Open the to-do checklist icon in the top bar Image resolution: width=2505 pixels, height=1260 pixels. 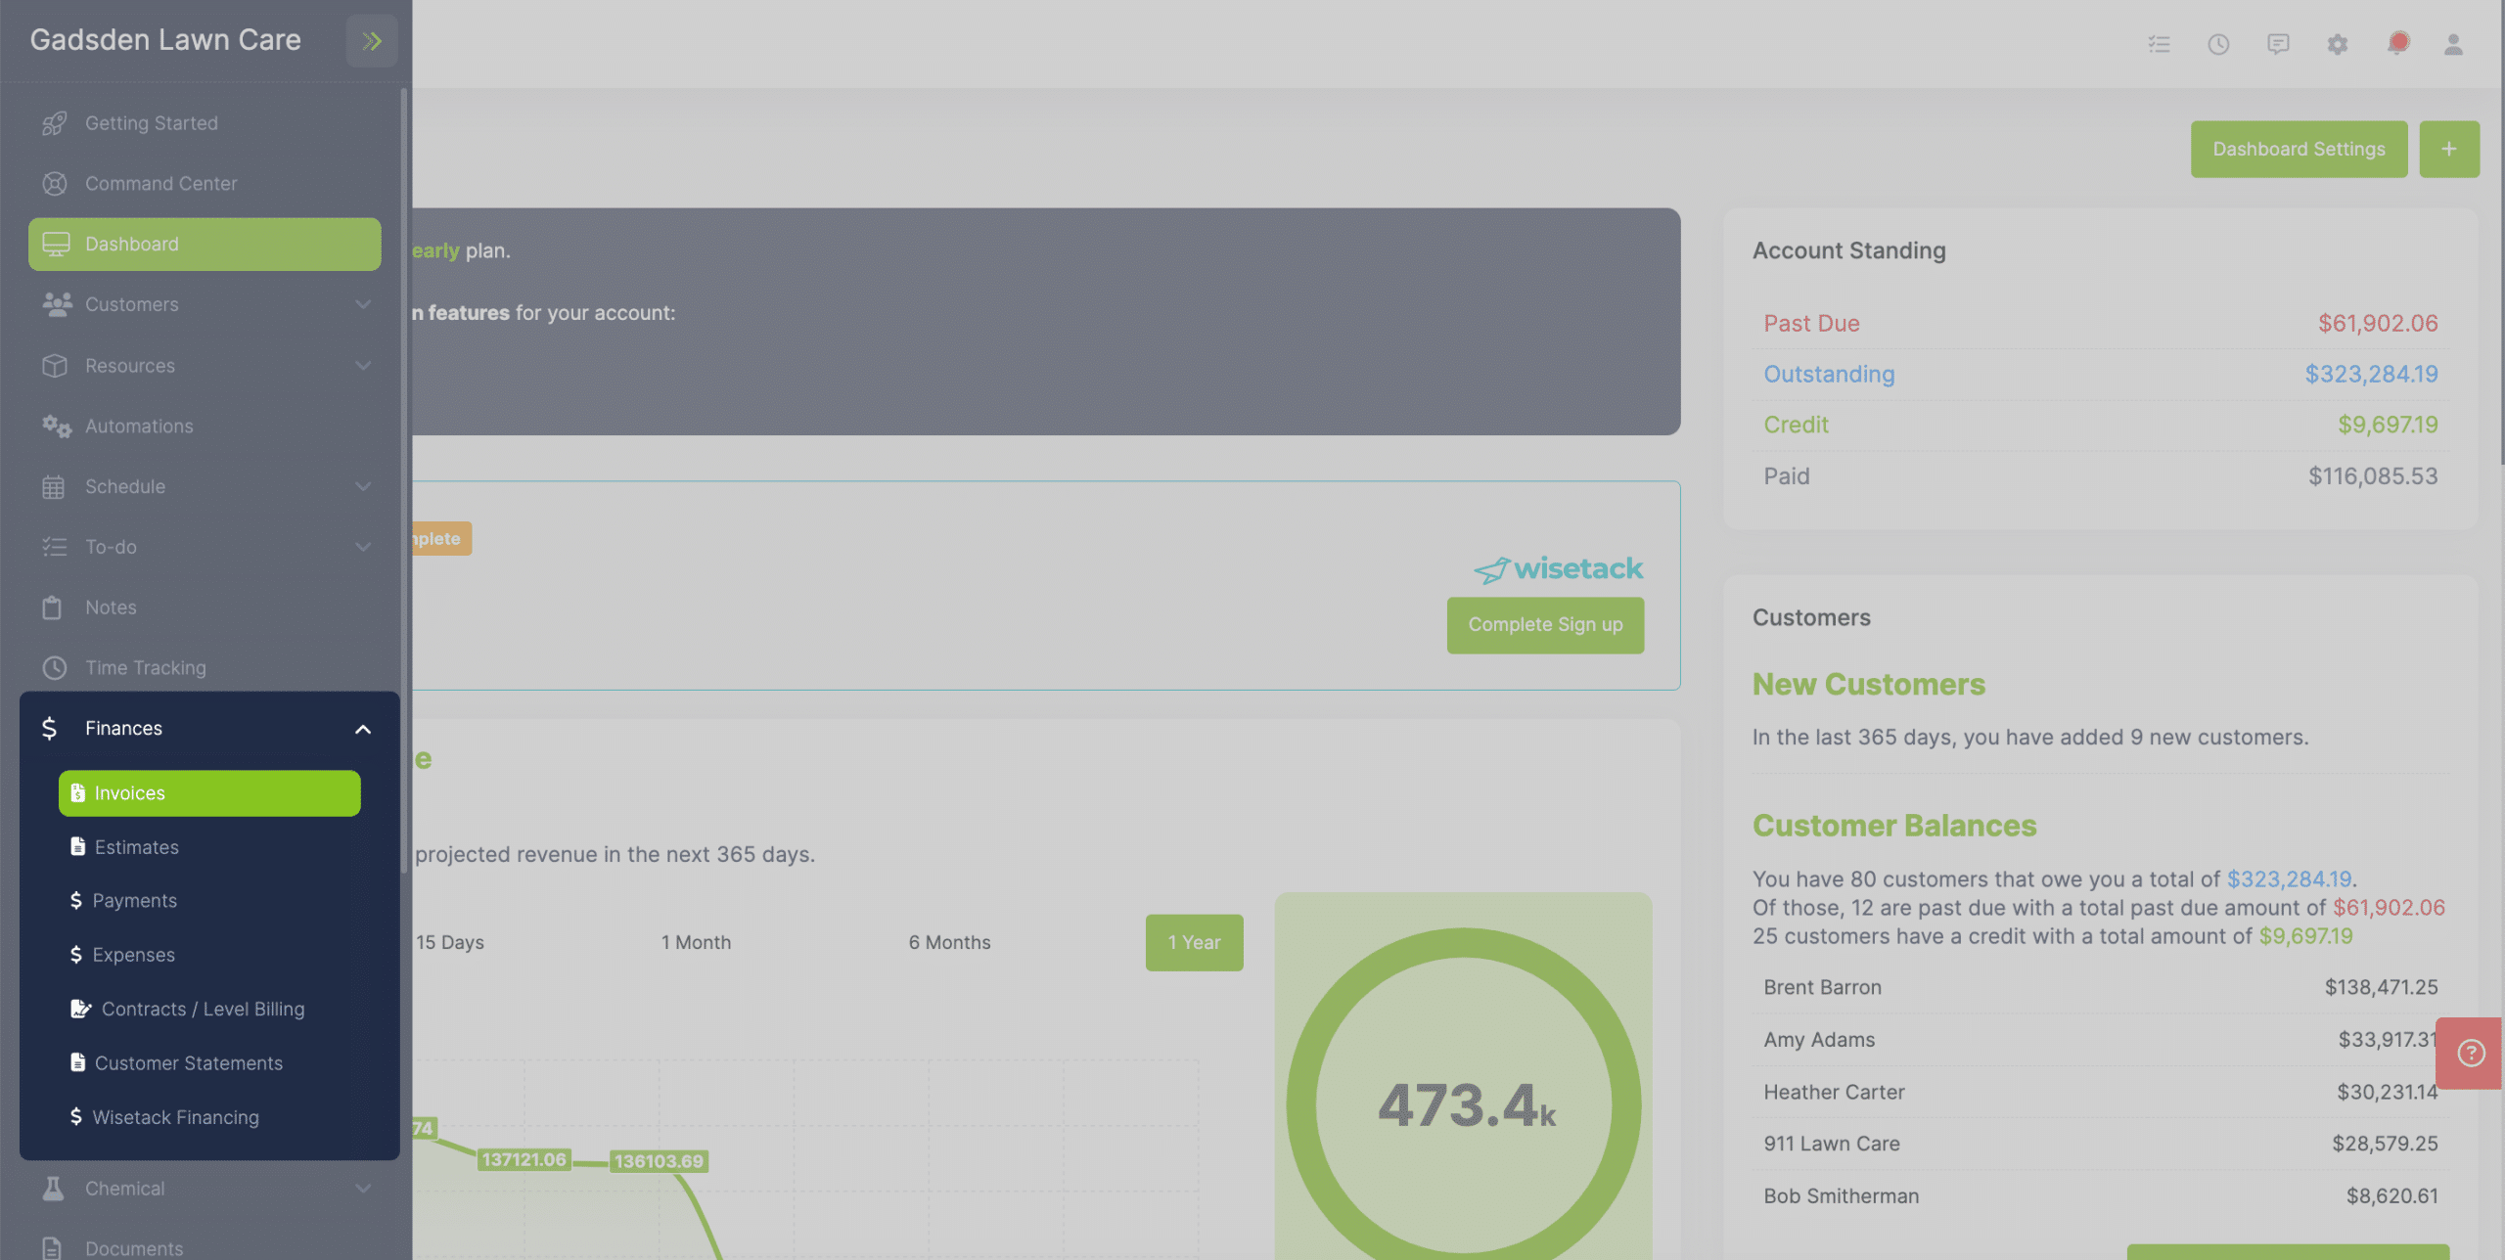(2159, 44)
